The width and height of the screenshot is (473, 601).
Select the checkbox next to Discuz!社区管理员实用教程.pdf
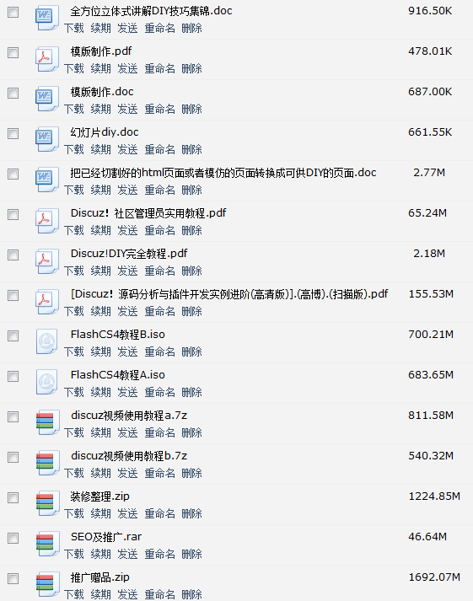[x=13, y=215]
